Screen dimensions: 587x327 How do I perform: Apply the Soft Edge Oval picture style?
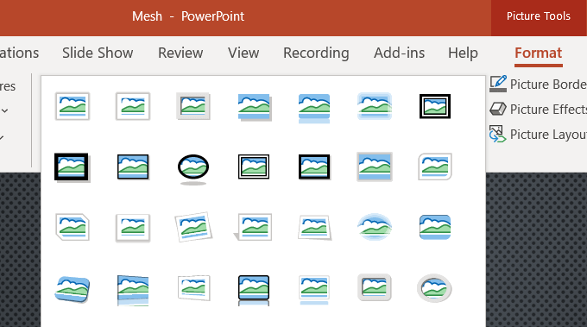click(x=375, y=227)
